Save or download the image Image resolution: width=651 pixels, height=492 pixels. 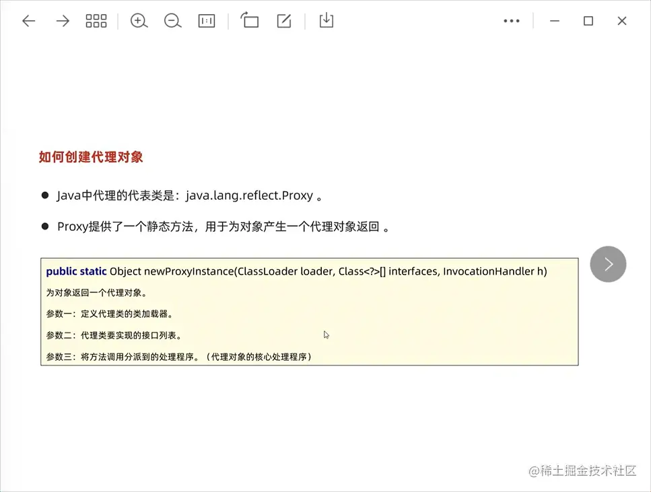click(327, 20)
